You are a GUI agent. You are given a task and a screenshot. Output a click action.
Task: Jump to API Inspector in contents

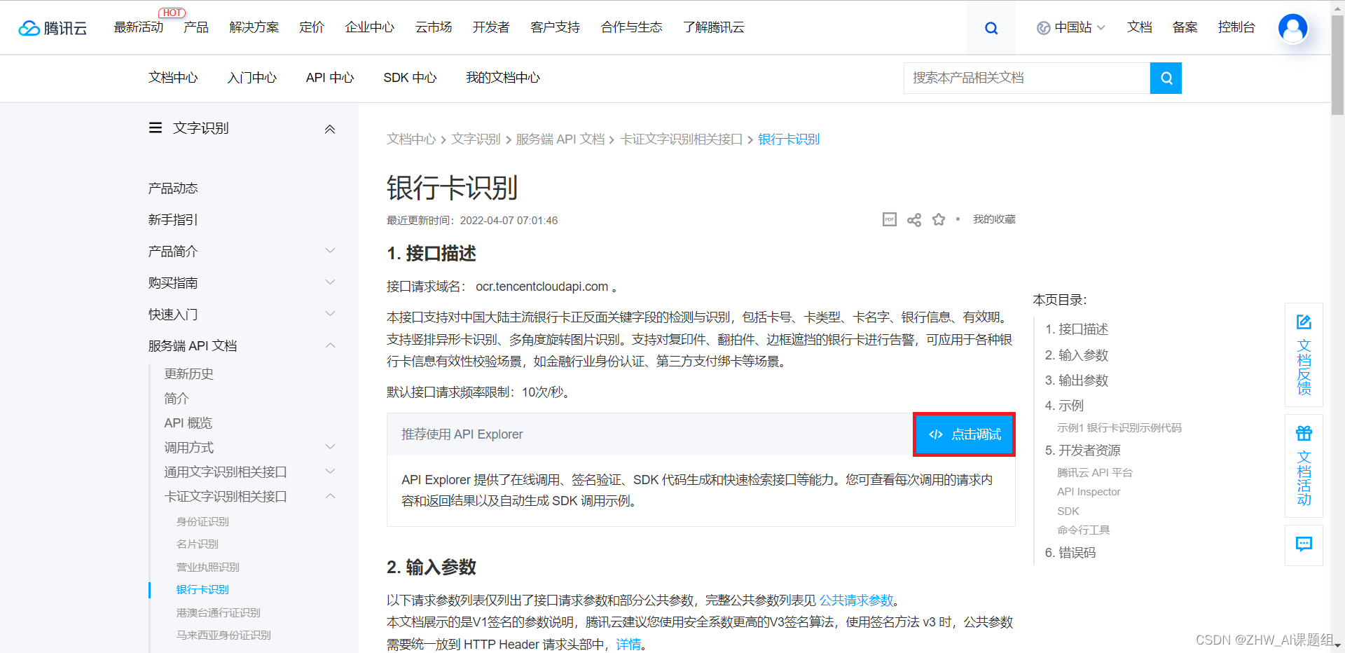[x=1089, y=492]
